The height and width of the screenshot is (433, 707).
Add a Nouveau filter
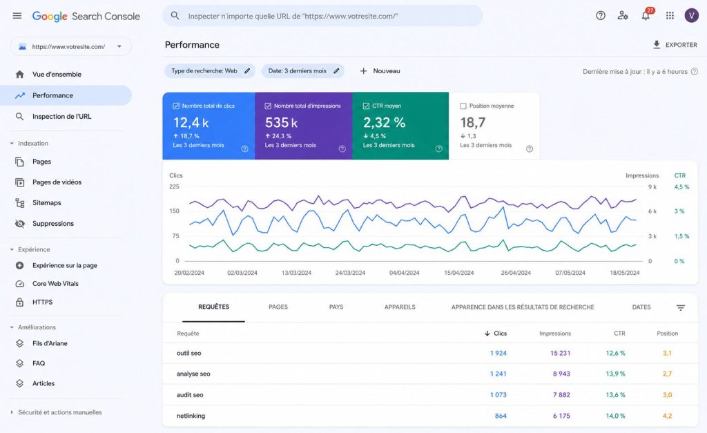pyautogui.click(x=380, y=71)
